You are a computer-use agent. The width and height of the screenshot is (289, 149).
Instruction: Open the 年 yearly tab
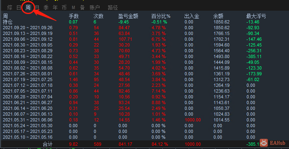point(55,7)
